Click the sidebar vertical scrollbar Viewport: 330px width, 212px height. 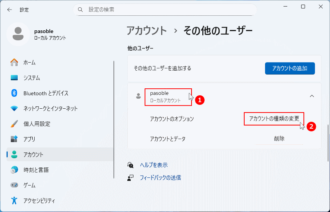(x=114, y=120)
